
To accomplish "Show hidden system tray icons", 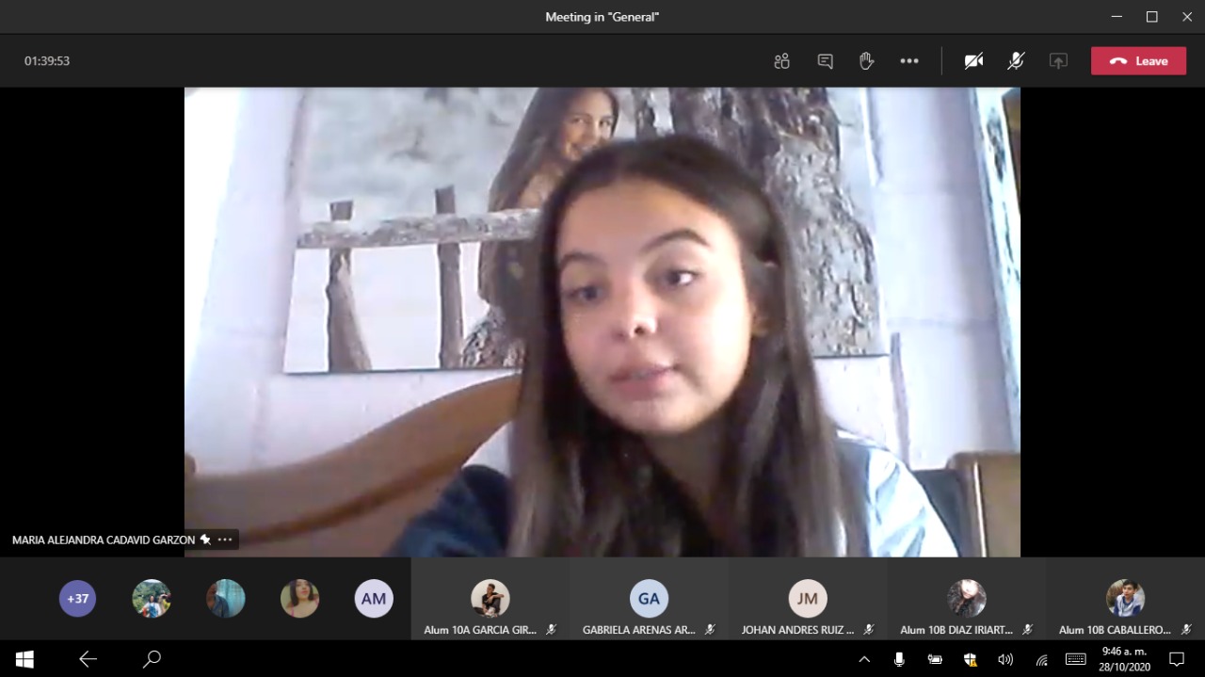I will [x=864, y=659].
